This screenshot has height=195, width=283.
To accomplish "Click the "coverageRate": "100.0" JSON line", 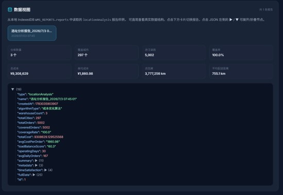I will click(x=34, y=132).
